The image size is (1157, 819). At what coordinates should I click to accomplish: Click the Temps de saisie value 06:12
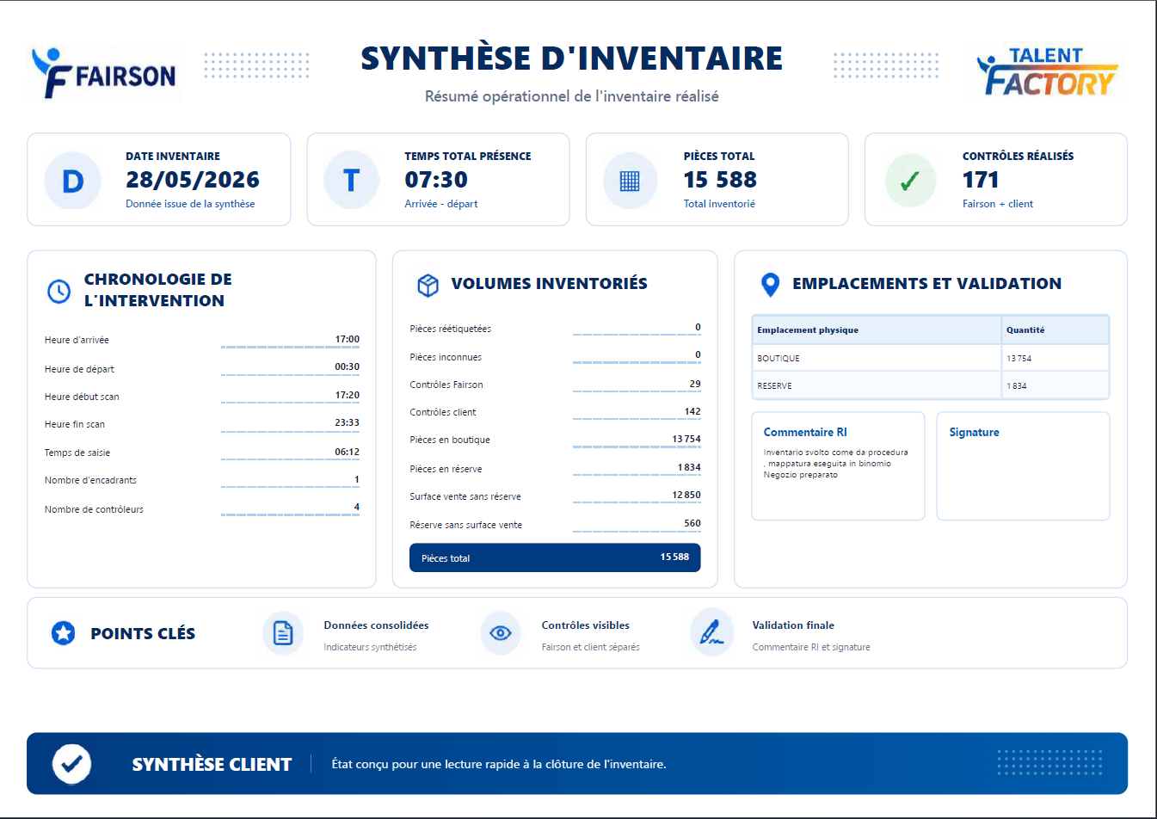[348, 452]
